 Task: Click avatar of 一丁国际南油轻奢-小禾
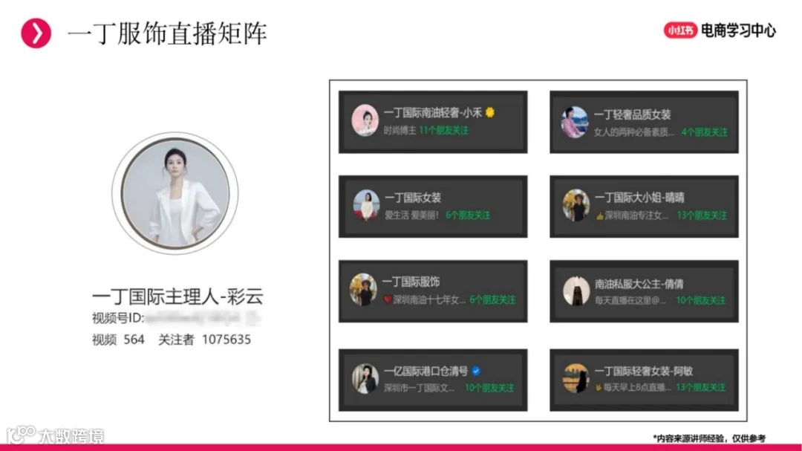point(365,120)
